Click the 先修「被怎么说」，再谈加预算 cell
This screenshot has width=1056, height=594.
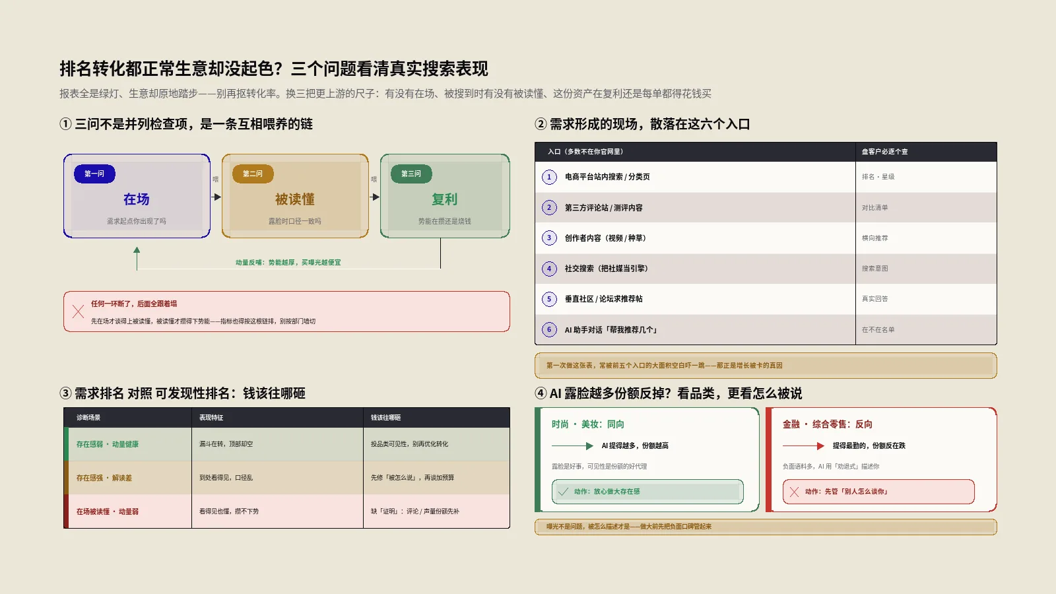(412, 478)
